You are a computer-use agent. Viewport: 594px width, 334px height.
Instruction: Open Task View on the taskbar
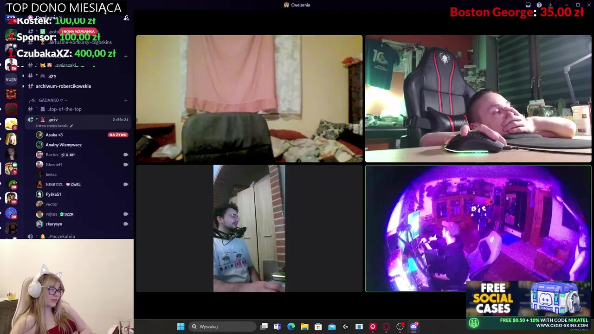click(x=264, y=327)
